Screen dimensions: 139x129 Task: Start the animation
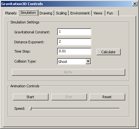click(x=30, y=97)
